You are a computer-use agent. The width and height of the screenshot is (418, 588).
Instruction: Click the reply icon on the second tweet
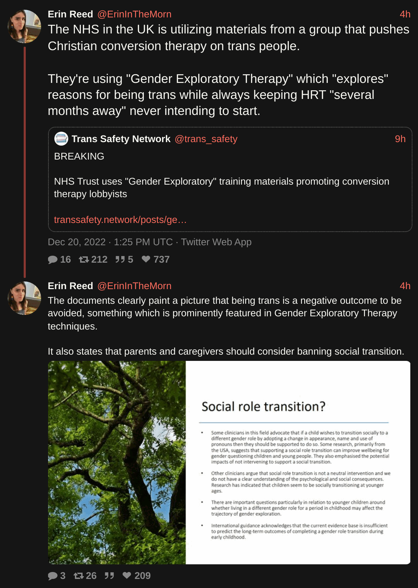pyautogui.click(x=53, y=576)
